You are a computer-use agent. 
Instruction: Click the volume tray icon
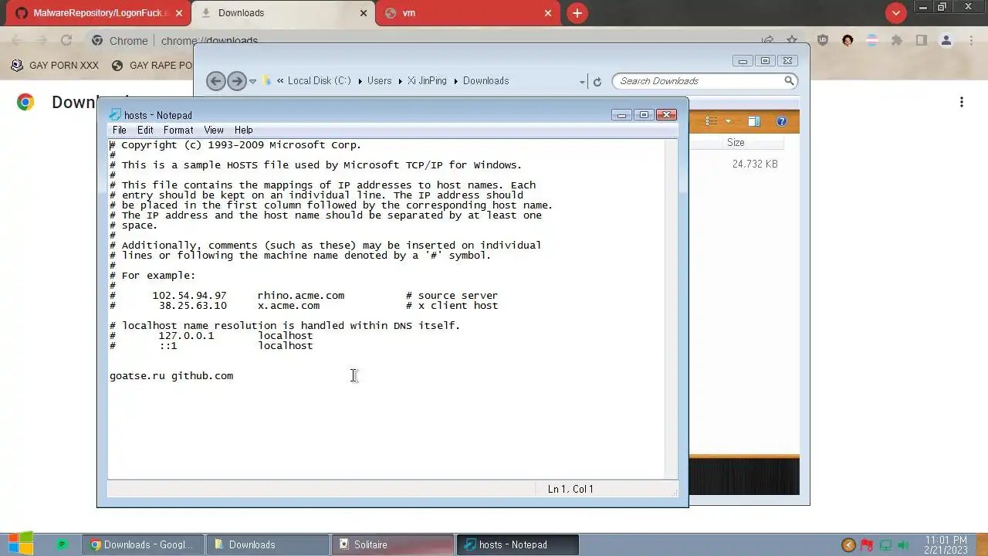tap(904, 545)
